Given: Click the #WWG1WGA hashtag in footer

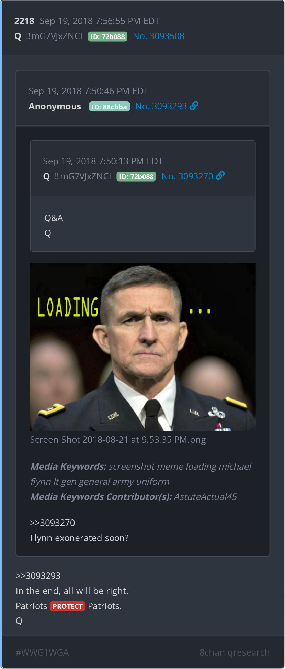Looking at the screenshot, I should (42, 652).
